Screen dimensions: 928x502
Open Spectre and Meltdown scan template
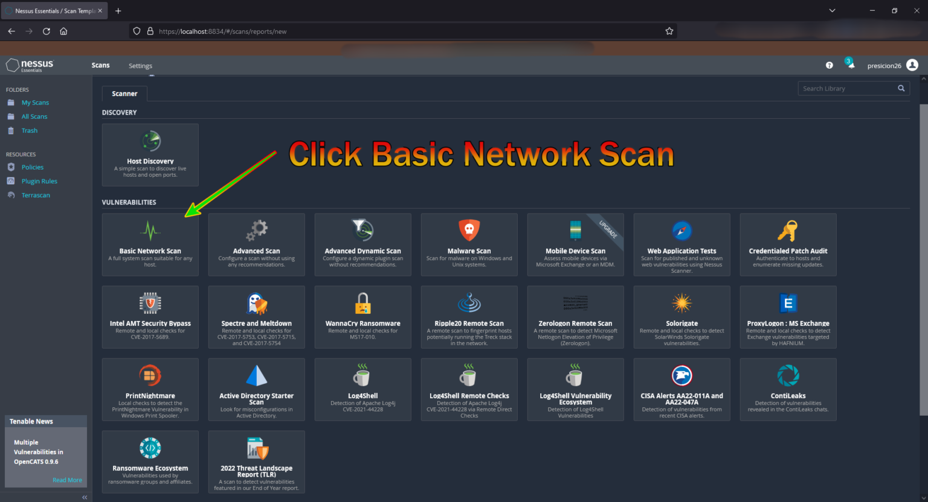[256, 317]
